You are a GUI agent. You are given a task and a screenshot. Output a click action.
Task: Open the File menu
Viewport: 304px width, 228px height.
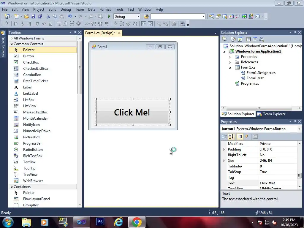(5, 9)
